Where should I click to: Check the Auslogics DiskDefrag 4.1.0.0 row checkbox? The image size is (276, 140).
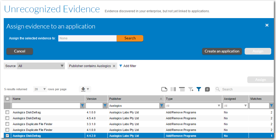click(x=7, y=112)
